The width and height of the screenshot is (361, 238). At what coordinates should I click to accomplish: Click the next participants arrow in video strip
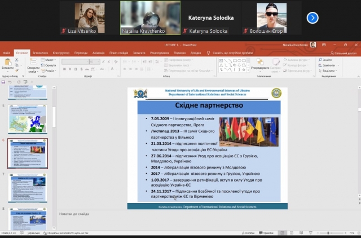coord(312,18)
